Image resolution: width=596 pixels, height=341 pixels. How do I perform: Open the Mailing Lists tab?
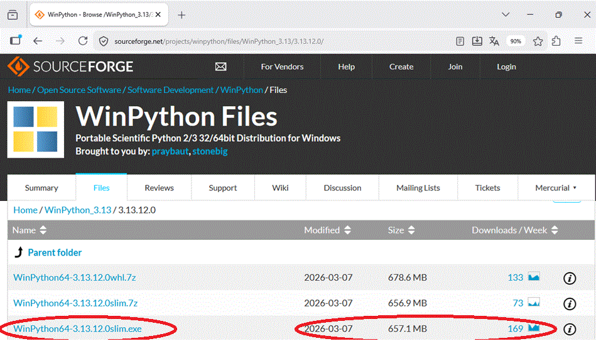click(x=418, y=188)
